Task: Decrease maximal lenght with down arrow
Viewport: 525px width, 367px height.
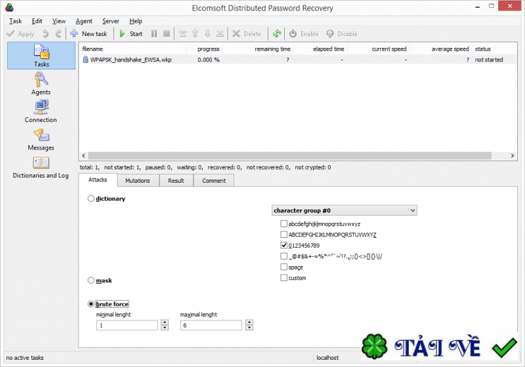Action: click(x=249, y=328)
